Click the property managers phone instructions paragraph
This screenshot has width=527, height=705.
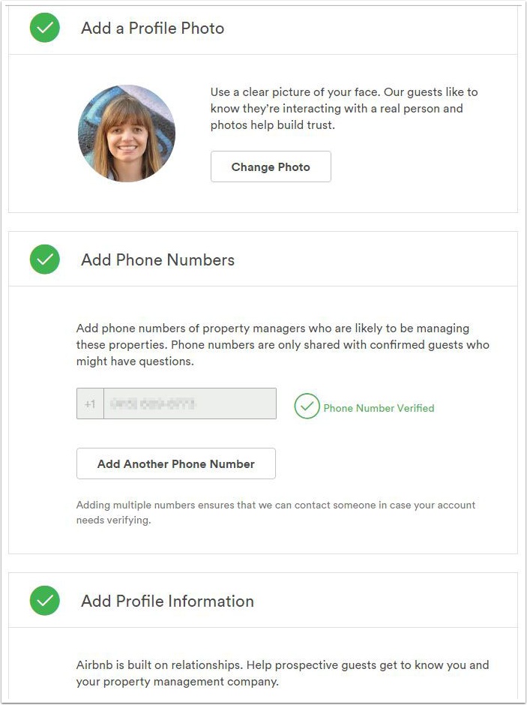pyautogui.click(x=283, y=345)
